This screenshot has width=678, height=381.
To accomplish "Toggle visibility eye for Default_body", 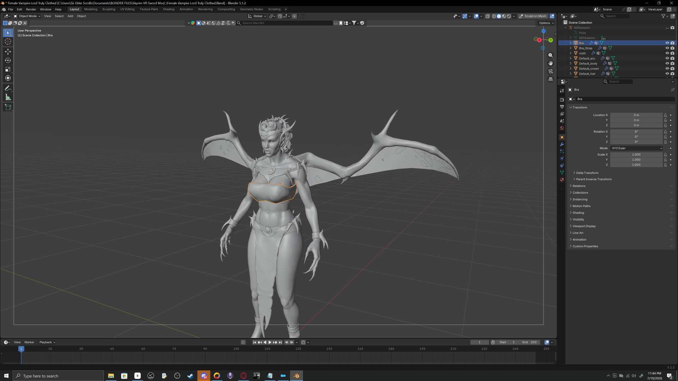I will pos(667,64).
